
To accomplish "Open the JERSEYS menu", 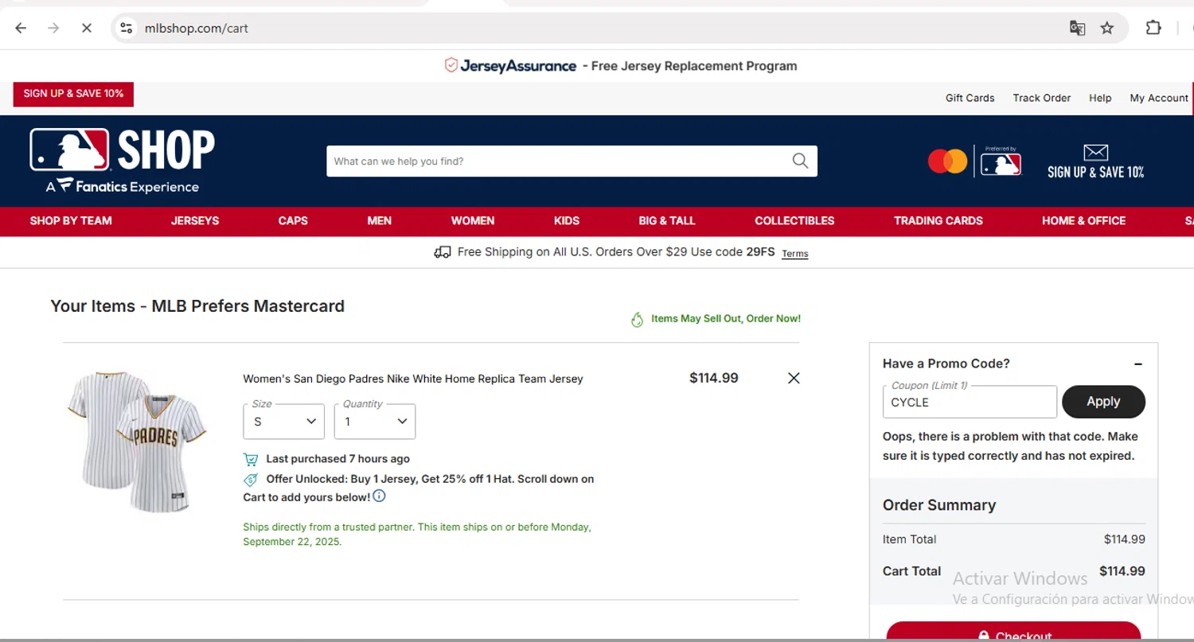I will pos(195,221).
